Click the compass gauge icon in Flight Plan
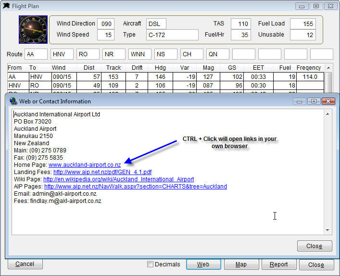The width and height of the screenshot is (340, 276). pos(33,29)
